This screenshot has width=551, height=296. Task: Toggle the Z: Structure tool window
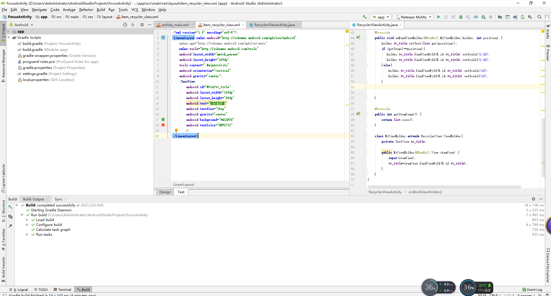3,211
